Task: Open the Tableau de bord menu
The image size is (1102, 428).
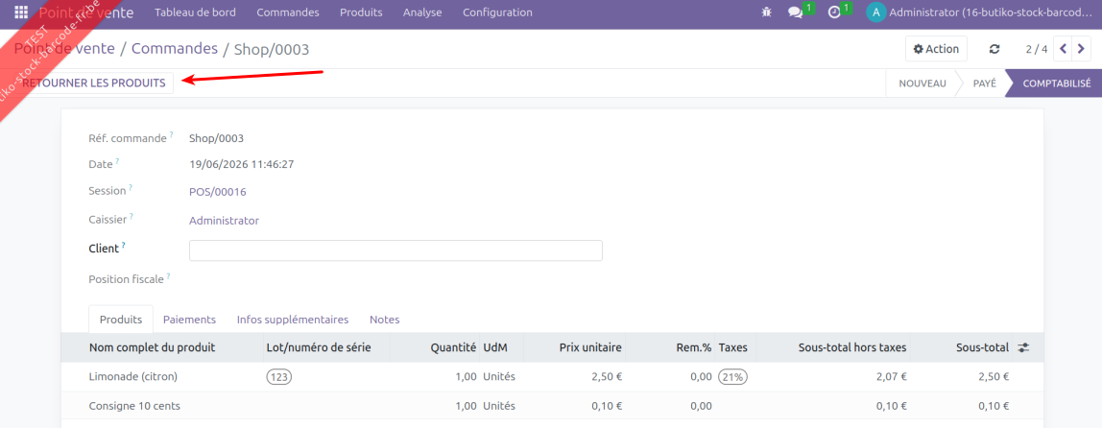Action: pyautogui.click(x=196, y=12)
